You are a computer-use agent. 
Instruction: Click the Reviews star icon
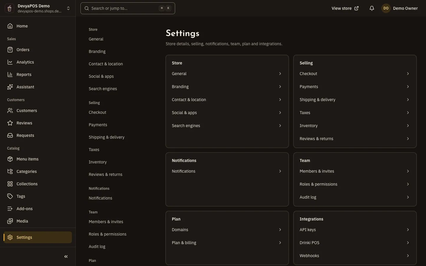(x=10, y=123)
